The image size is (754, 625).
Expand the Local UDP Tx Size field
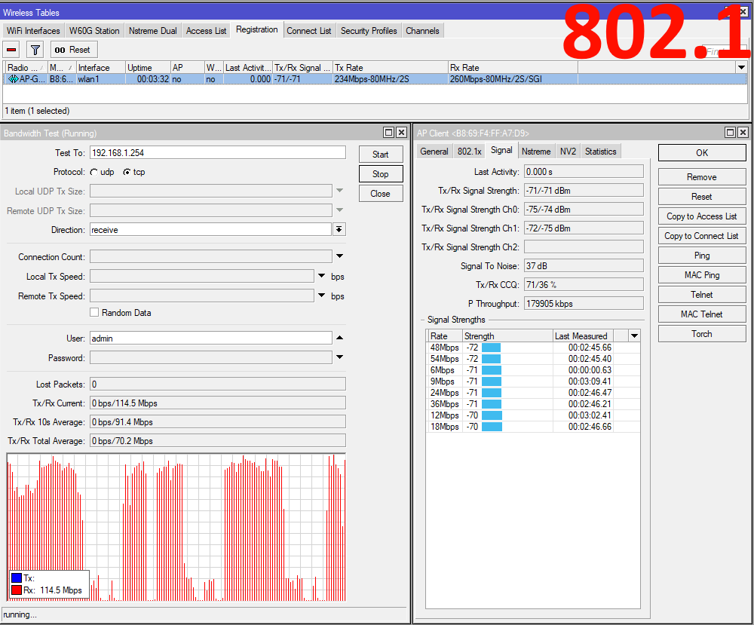339,191
